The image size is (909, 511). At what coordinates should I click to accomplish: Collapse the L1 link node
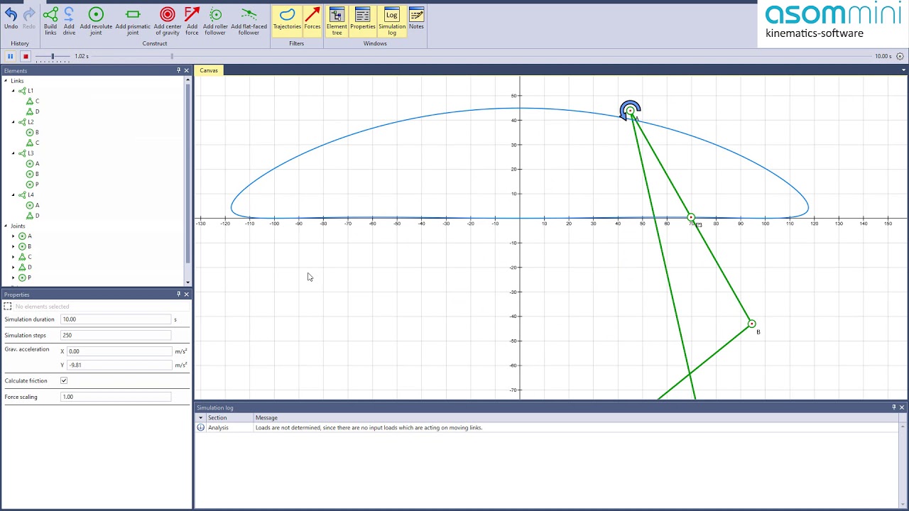click(13, 91)
